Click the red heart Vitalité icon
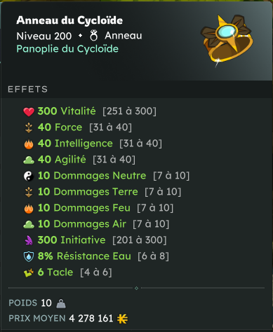The width and height of the screenshot is (273, 332). pyautogui.click(x=29, y=111)
